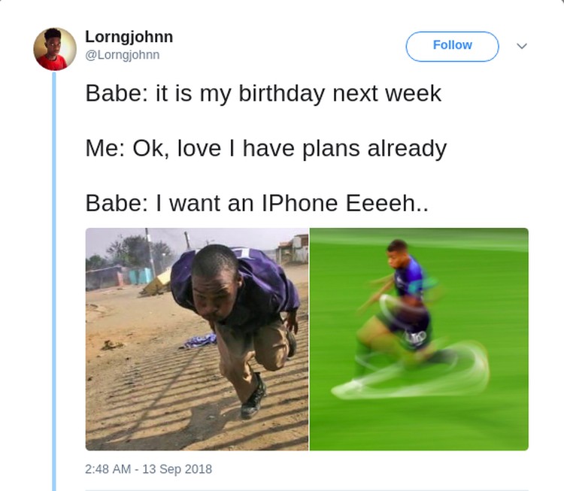Image resolution: width=564 pixels, height=491 pixels.
Task: Select the line 'Babe: it is my birthday next week'
Action: click(263, 93)
